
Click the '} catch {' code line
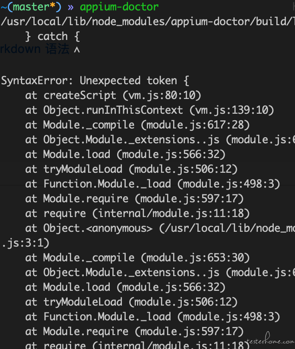coord(52,36)
